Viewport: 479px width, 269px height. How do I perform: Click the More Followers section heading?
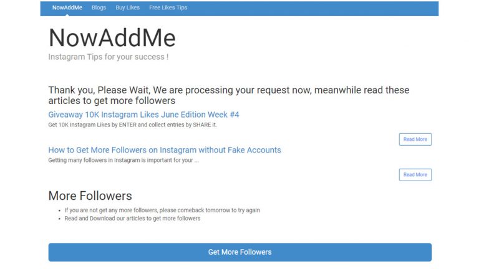(90, 196)
